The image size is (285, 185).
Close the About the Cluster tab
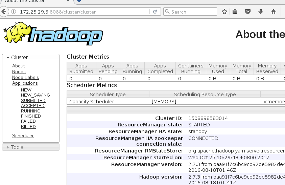(68, 1)
